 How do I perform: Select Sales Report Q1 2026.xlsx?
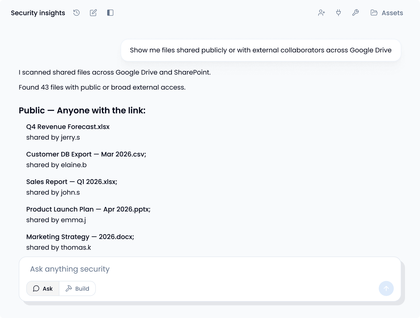point(72,182)
